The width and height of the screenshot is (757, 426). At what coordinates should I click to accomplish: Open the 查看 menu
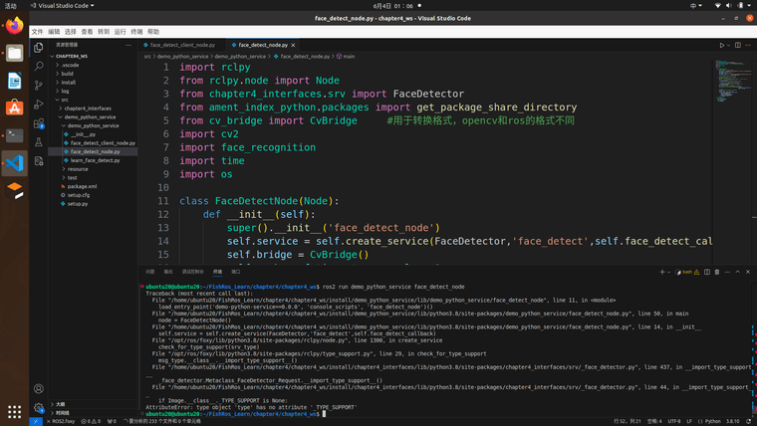coord(87,32)
